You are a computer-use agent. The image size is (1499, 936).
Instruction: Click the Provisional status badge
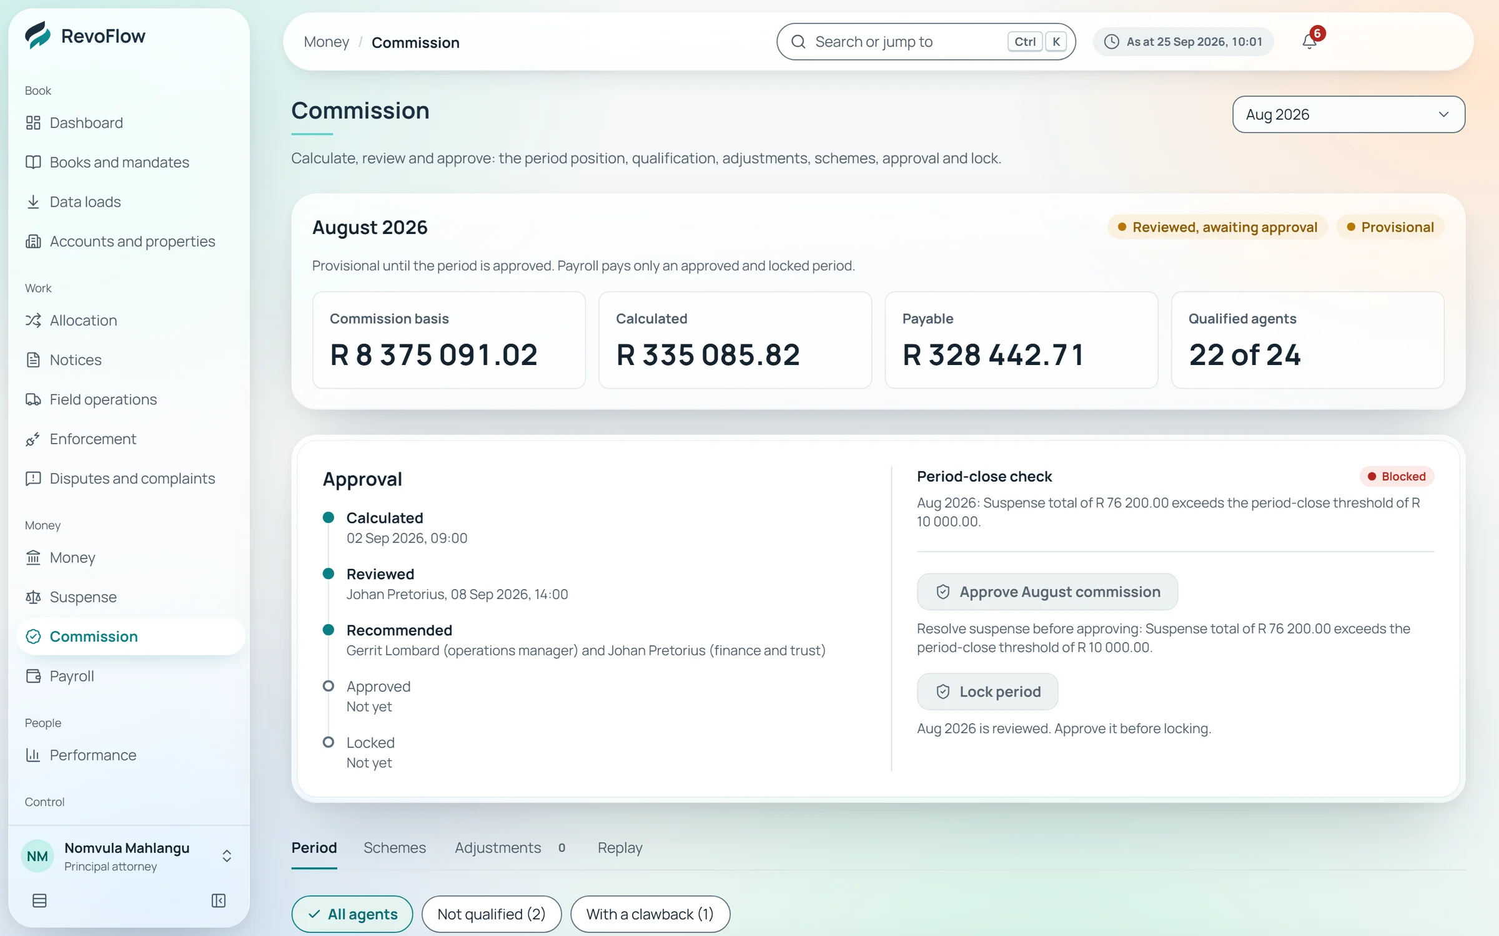point(1390,227)
